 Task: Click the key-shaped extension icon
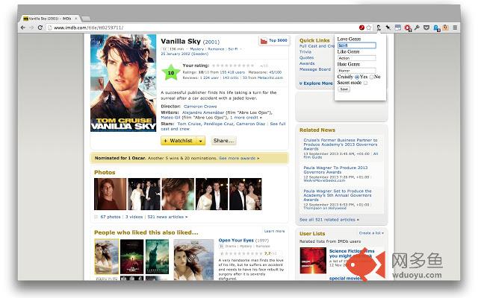[417, 28]
